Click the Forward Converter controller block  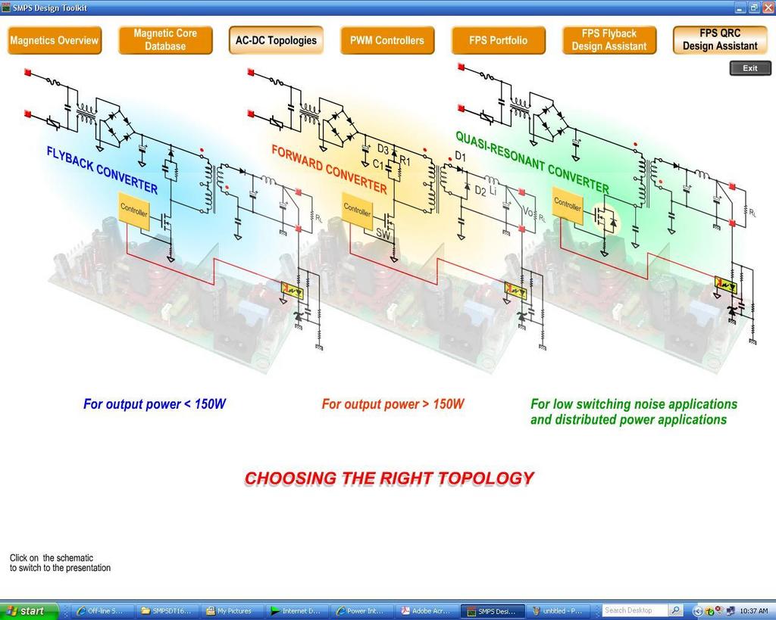tap(358, 211)
